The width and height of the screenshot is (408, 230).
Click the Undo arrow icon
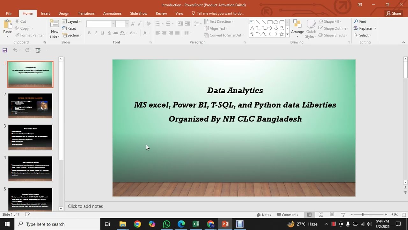pos(15,50)
